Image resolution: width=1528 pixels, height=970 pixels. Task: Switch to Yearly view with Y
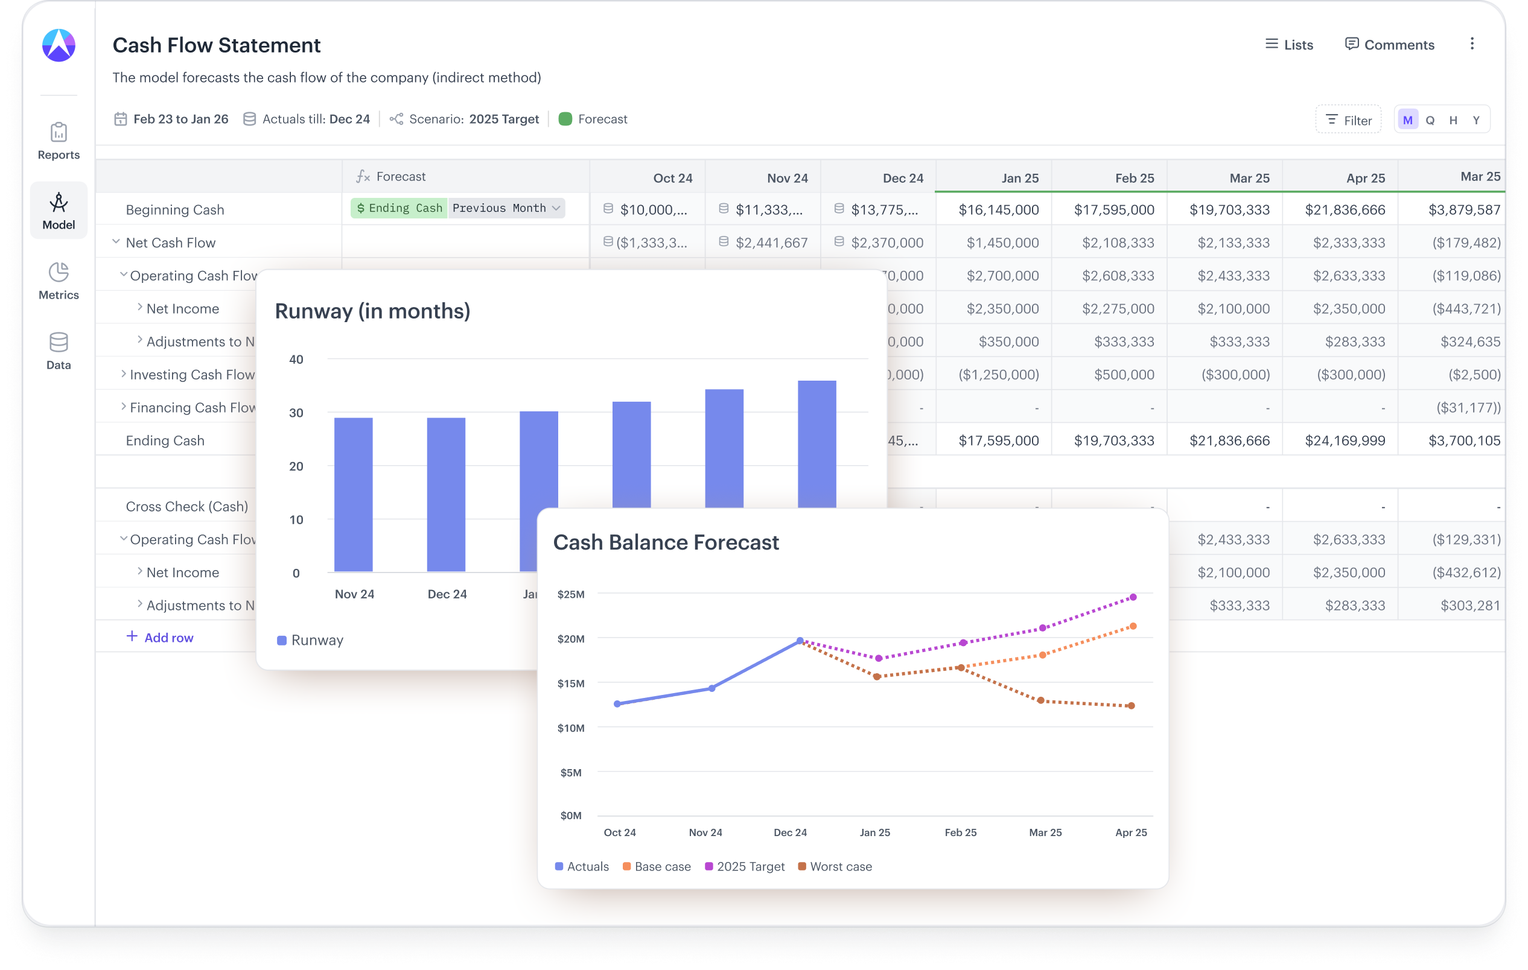(x=1476, y=120)
